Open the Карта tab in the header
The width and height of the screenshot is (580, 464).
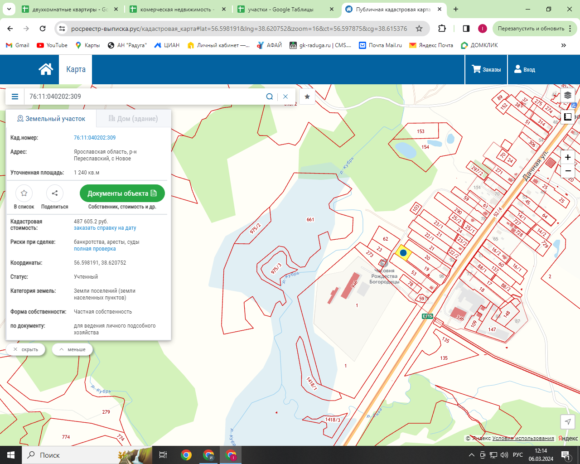click(76, 69)
